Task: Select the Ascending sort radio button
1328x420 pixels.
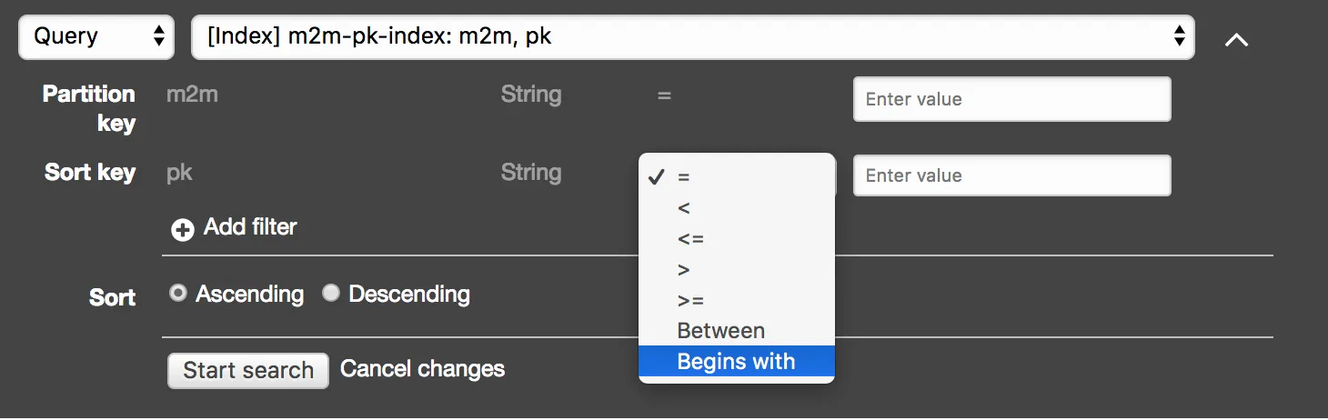Action: 178,294
